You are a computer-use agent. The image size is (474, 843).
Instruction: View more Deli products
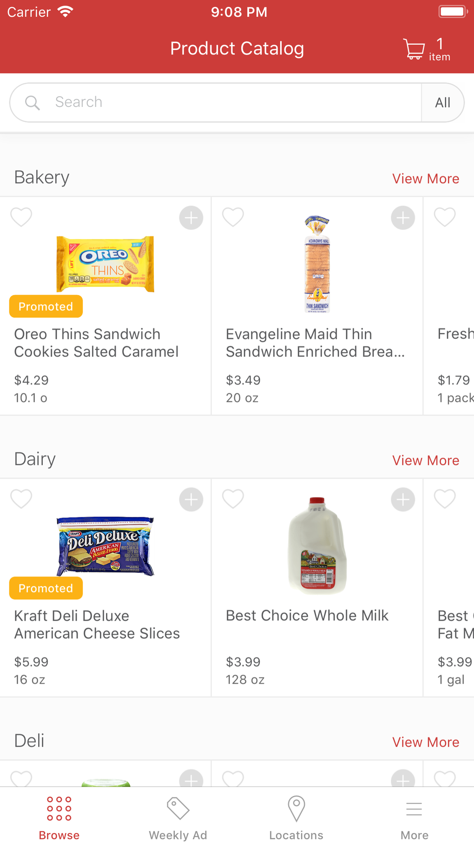425,742
